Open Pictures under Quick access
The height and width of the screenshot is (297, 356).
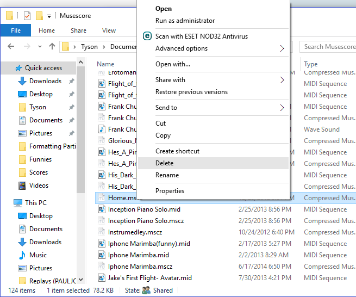[x=41, y=133]
